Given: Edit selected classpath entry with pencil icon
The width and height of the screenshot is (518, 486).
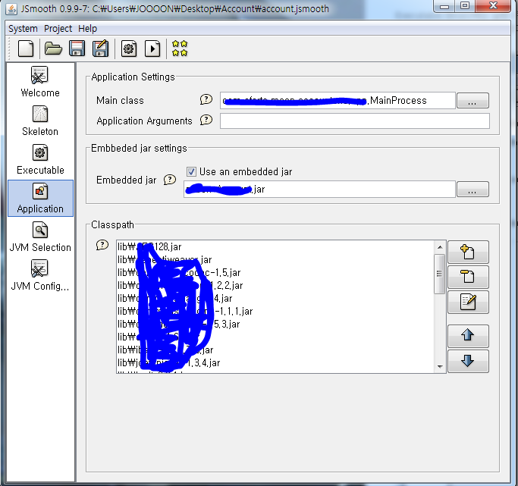Looking at the screenshot, I should coord(468,302).
